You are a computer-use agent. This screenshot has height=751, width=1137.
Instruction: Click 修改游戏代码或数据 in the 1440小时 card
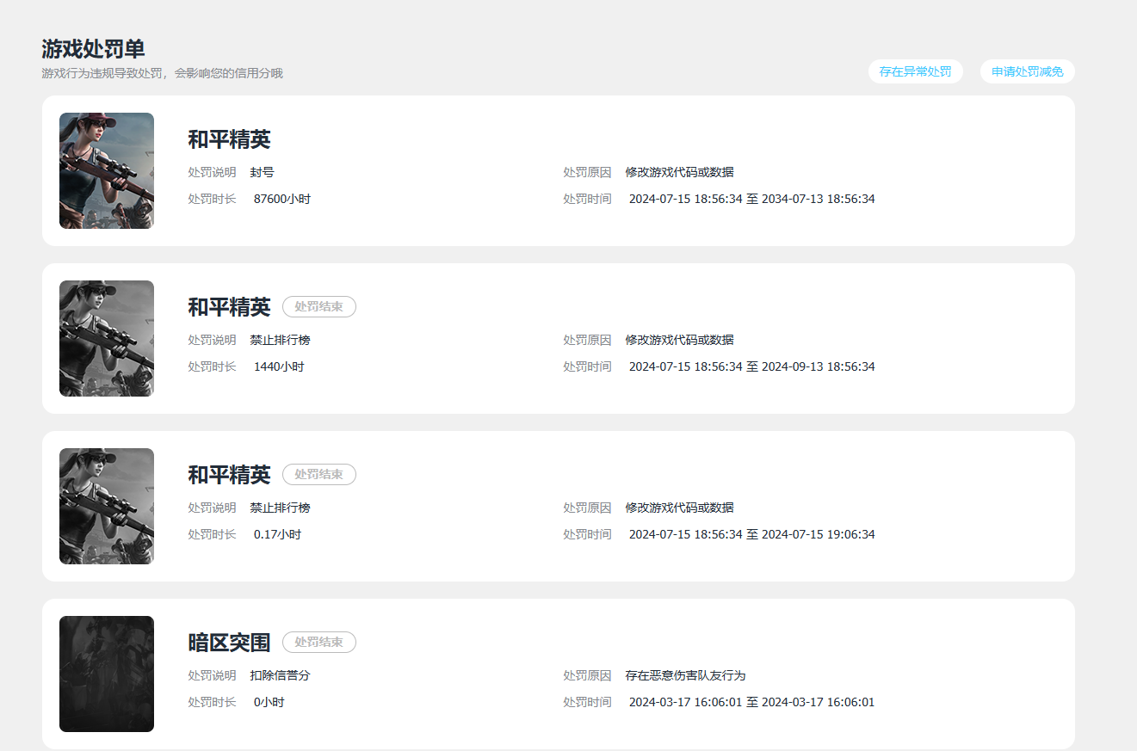coord(680,340)
